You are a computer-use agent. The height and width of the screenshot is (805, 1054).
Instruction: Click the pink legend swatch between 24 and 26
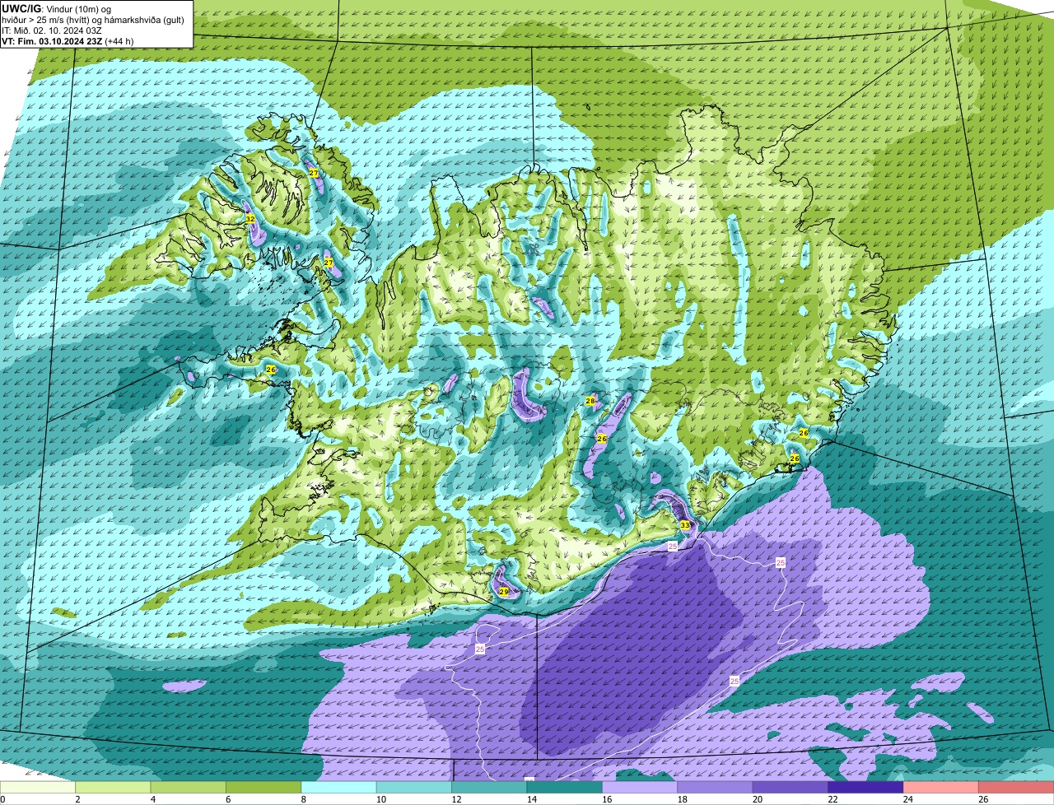(x=941, y=787)
